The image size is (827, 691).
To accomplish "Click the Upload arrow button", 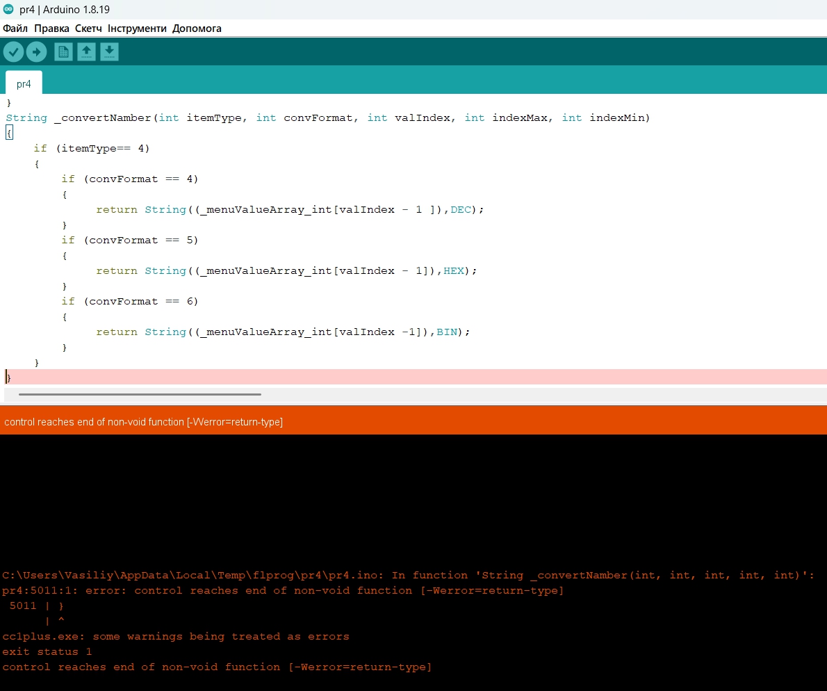I will click(36, 51).
